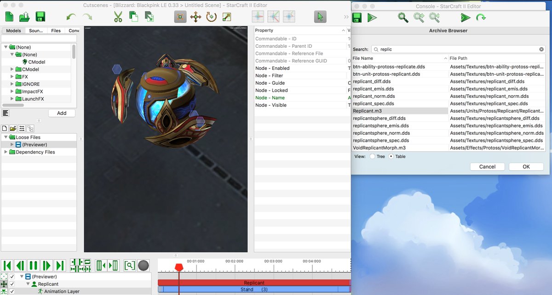Select the Tree view radio button
The width and height of the screenshot is (552, 295).
tap(372, 156)
